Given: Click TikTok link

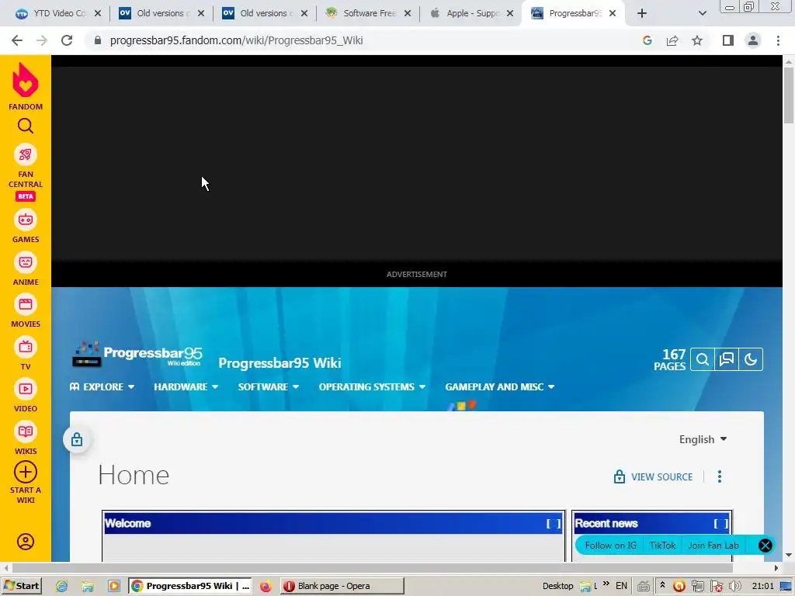Looking at the screenshot, I should tap(663, 546).
